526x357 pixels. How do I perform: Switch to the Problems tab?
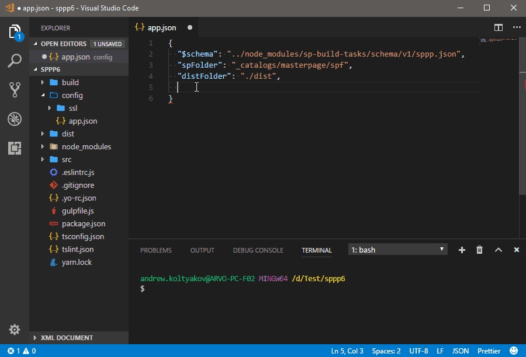[156, 250]
